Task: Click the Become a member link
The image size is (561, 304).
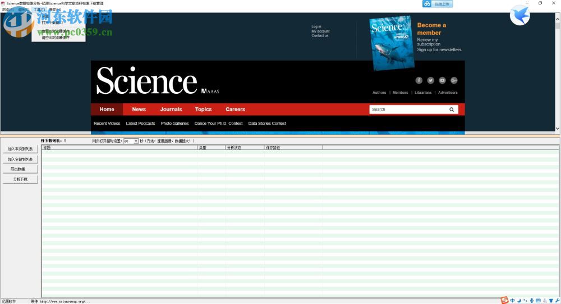Action: (431, 29)
